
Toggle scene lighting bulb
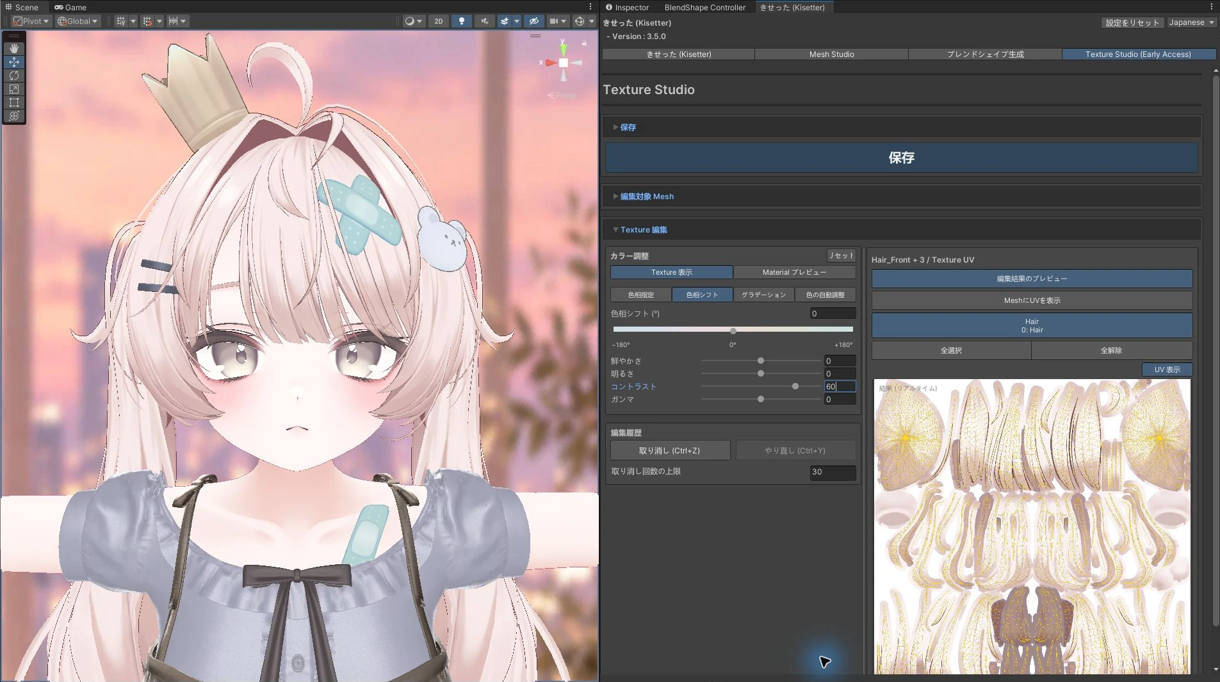tap(461, 21)
